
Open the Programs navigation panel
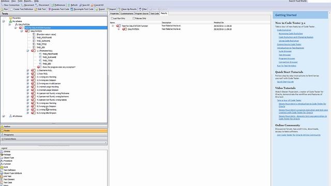[54, 135]
